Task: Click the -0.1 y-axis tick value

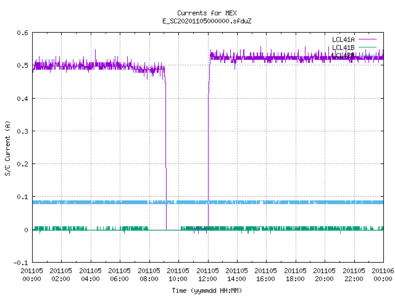Action: tap(20, 263)
